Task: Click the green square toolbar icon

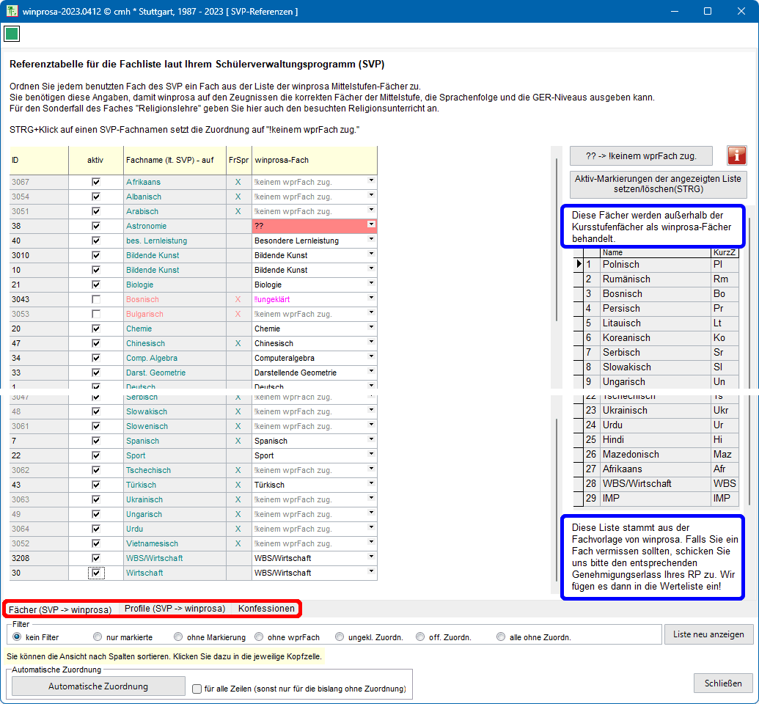Action: (x=12, y=34)
